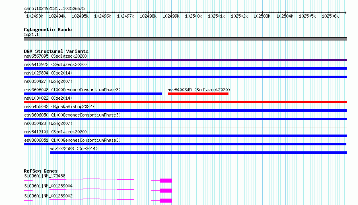
Task: Click the Cytogenetic Bands track title
Action: tap(48, 30)
